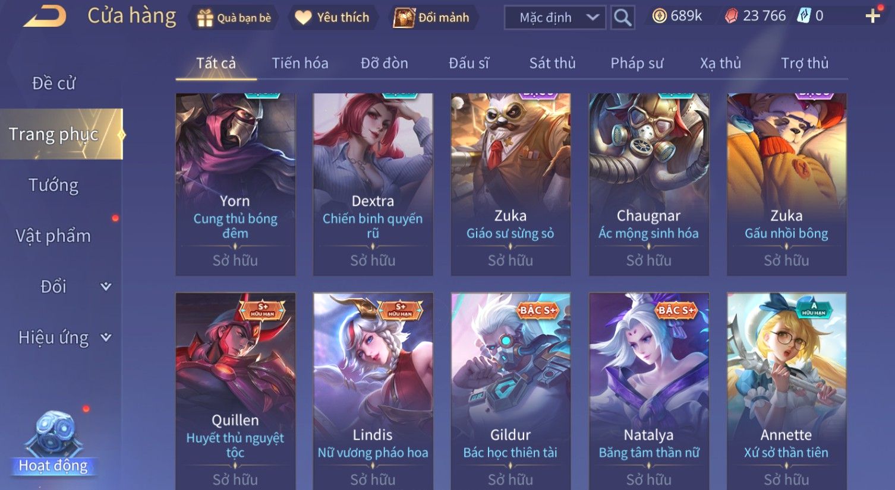895x490 pixels.
Task: Open Hoạt động event icon
Action: pyautogui.click(x=53, y=445)
